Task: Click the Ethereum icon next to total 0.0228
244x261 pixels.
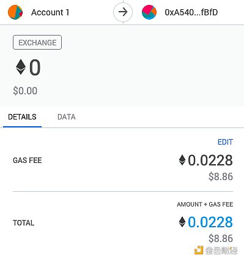Action: click(x=182, y=222)
